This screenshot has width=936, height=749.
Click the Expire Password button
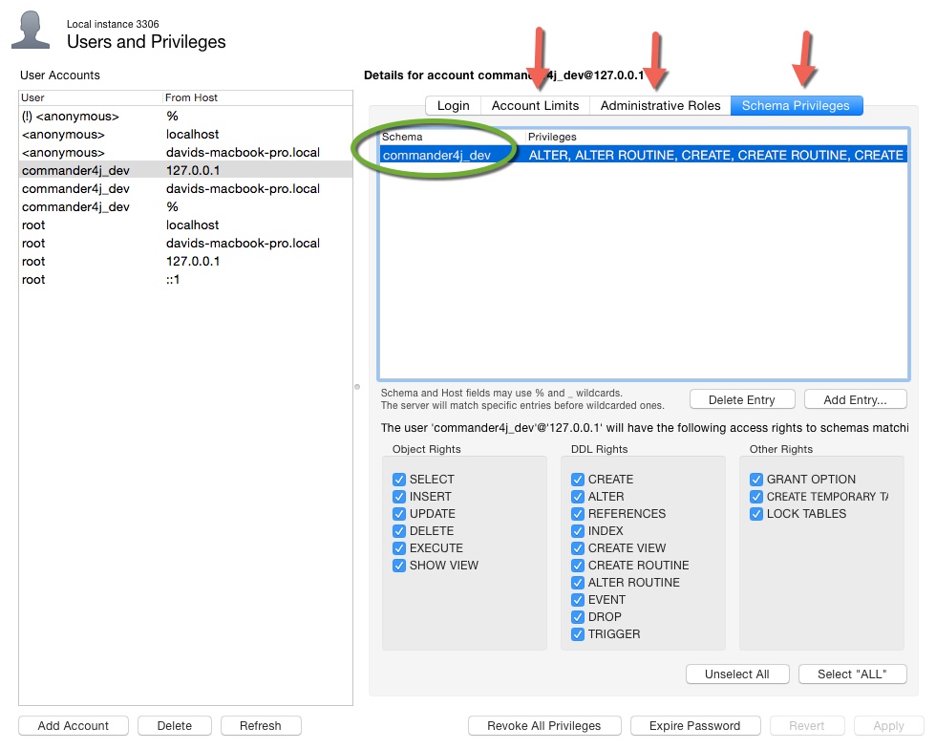694,726
